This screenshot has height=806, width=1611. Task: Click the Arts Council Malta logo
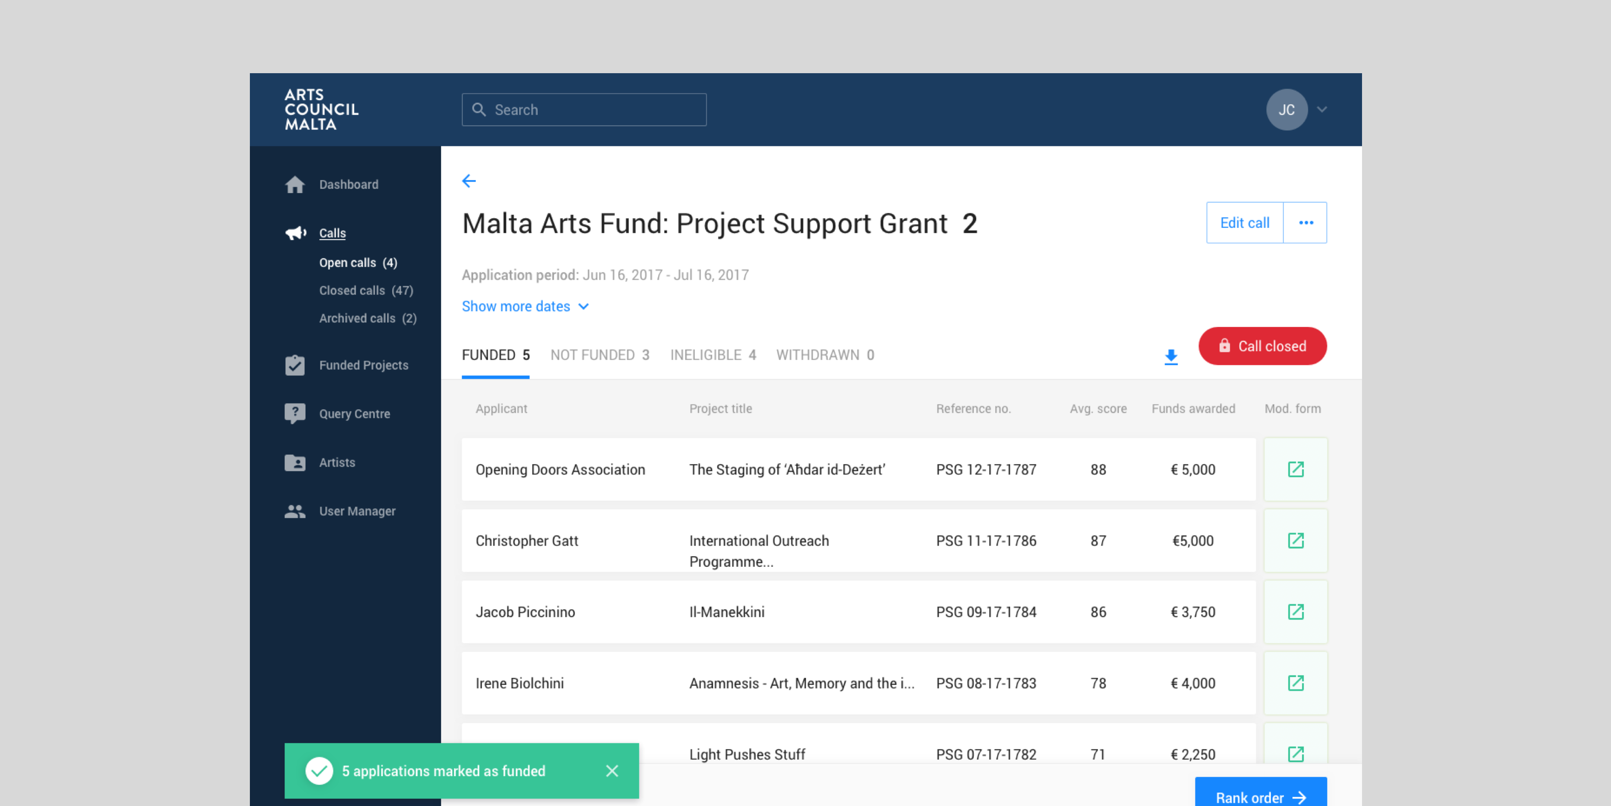click(x=321, y=109)
